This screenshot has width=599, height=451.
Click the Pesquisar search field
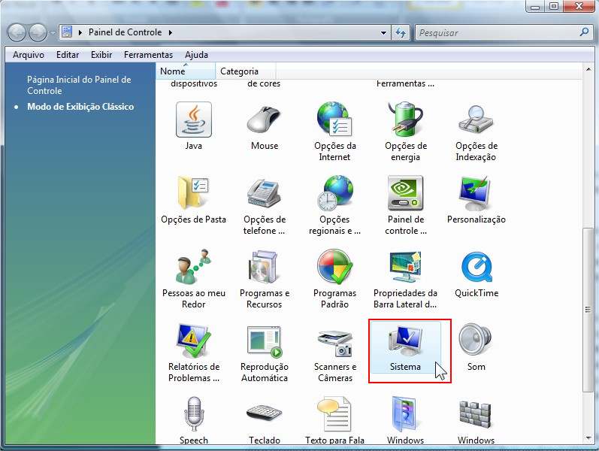coord(496,33)
